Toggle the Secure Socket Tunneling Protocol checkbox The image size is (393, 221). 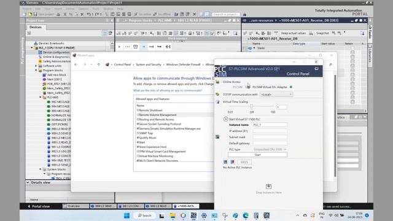(x=138, y=124)
